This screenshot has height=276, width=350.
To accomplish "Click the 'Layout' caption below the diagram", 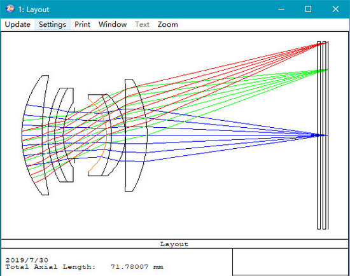I will pos(174,244).
